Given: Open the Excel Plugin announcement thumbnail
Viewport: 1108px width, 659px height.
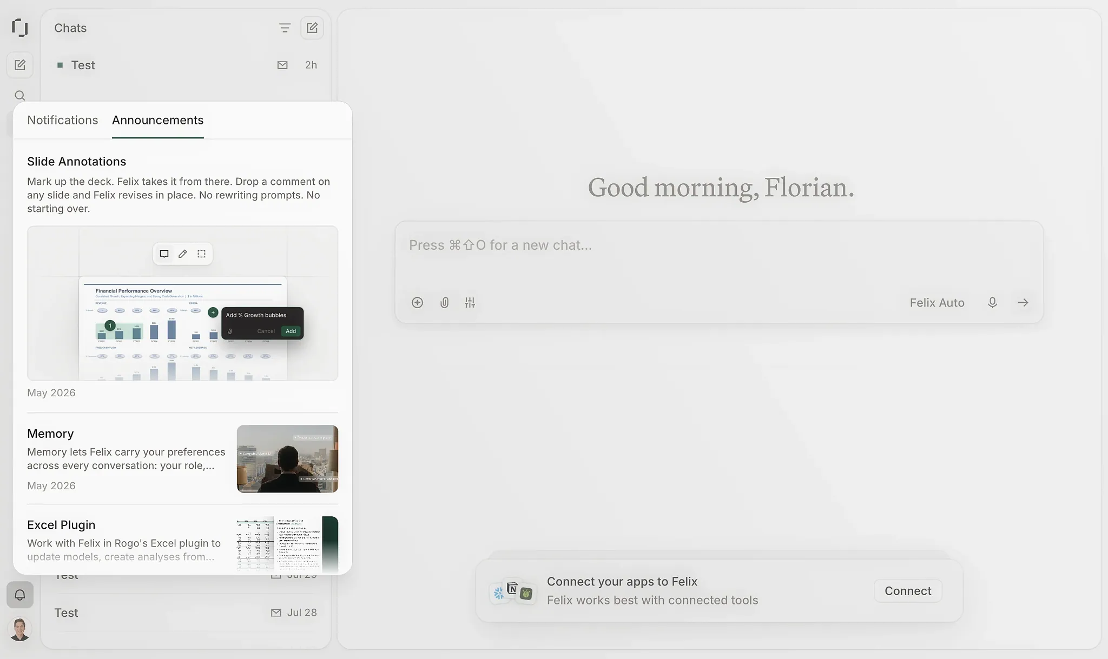Looking at the screenshot, I should (x=287, y=545).
